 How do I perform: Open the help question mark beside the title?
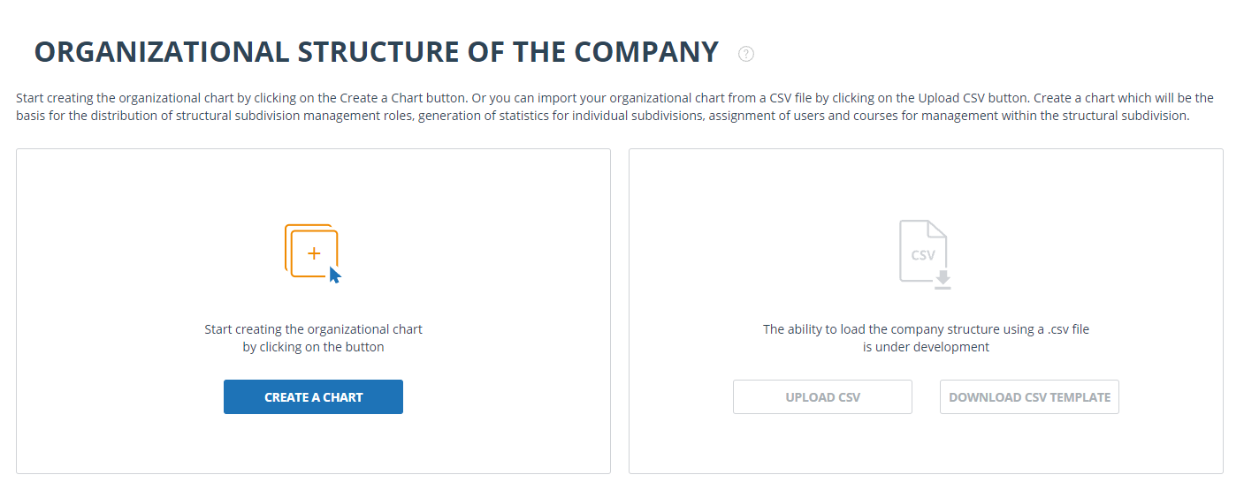click(x=746, y=54)
